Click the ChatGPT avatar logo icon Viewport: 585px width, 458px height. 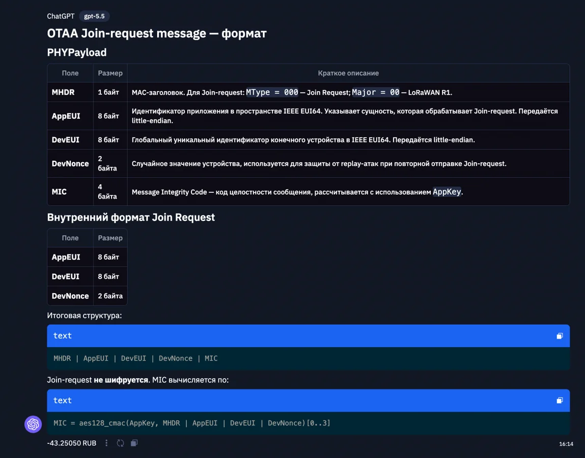click(33, 424)
